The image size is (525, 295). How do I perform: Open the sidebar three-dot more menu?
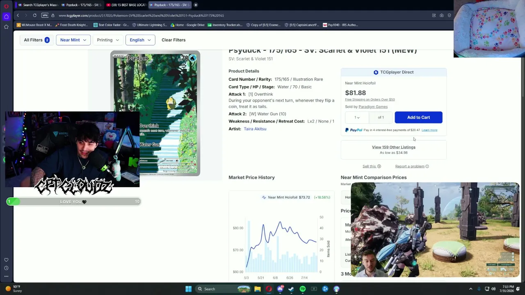click(x=6, y=276)
